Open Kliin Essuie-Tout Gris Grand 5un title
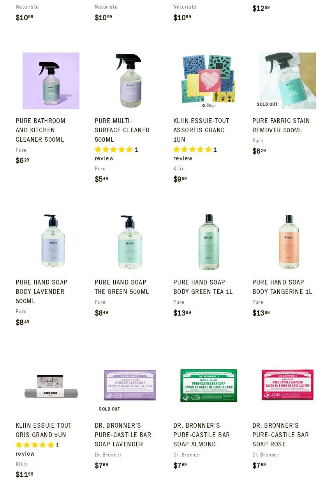331x495 pixels. click(x=44, y=430)
